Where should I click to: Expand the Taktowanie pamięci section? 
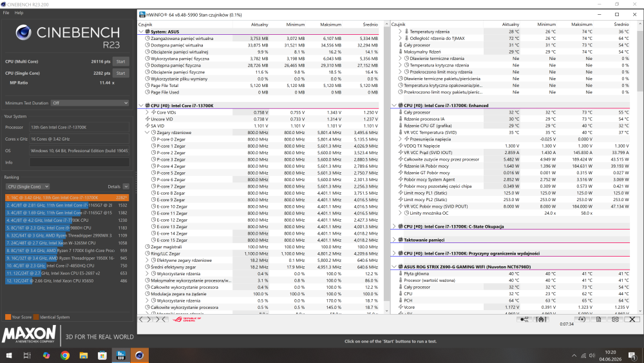(x=394, y=240)
